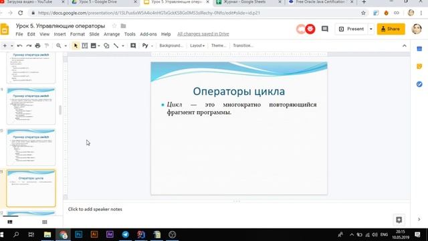
Task: Open File Explorer from the taskbar
Action: click(47, 234)
